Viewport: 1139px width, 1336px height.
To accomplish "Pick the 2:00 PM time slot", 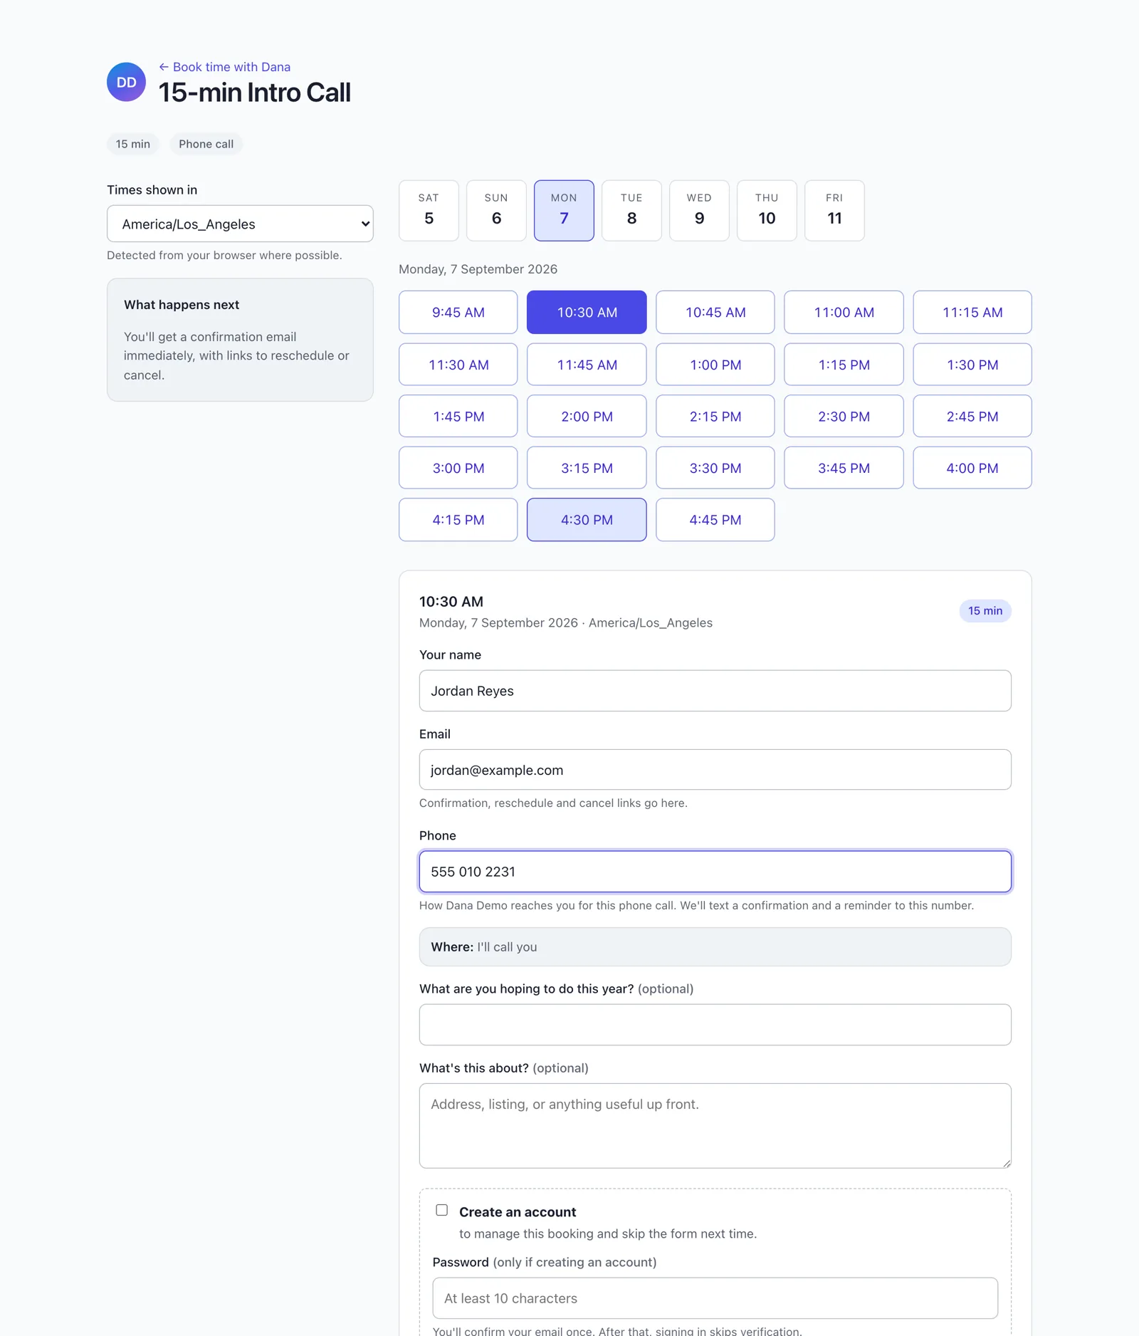I will (x=587, y=416).
